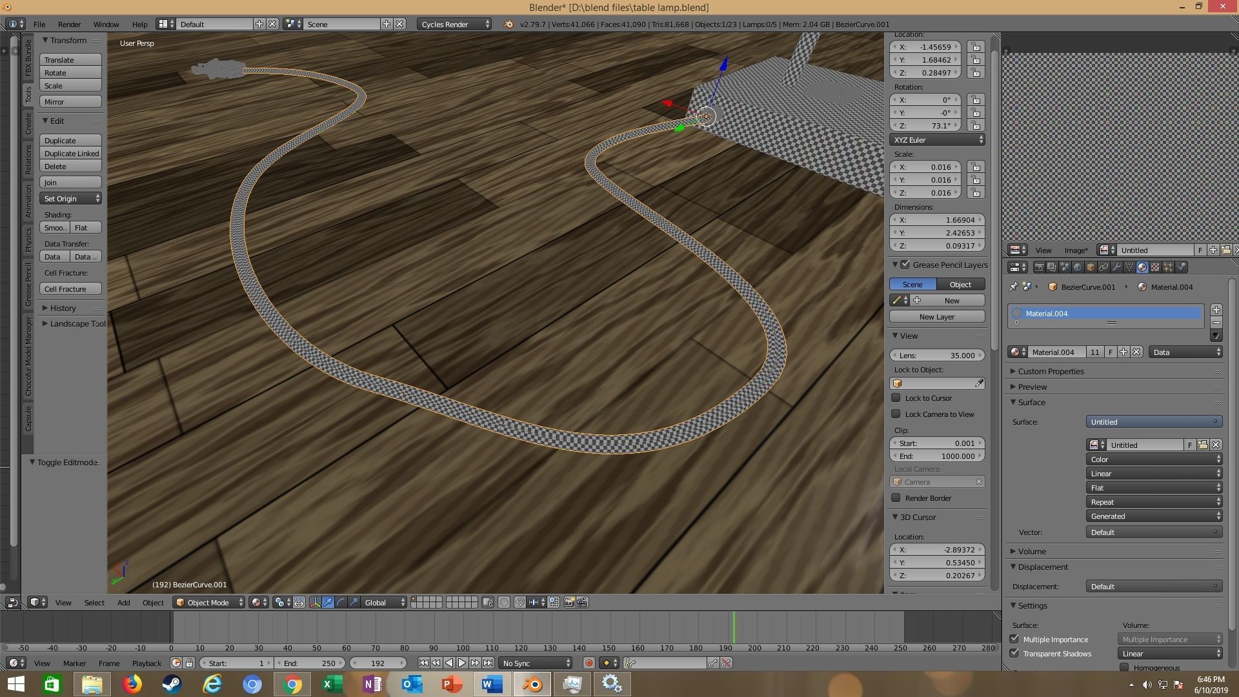Toggle the rotate manipulator icon in the 3D header
This screenshot has height=697, width=1239.
[341, 602]
